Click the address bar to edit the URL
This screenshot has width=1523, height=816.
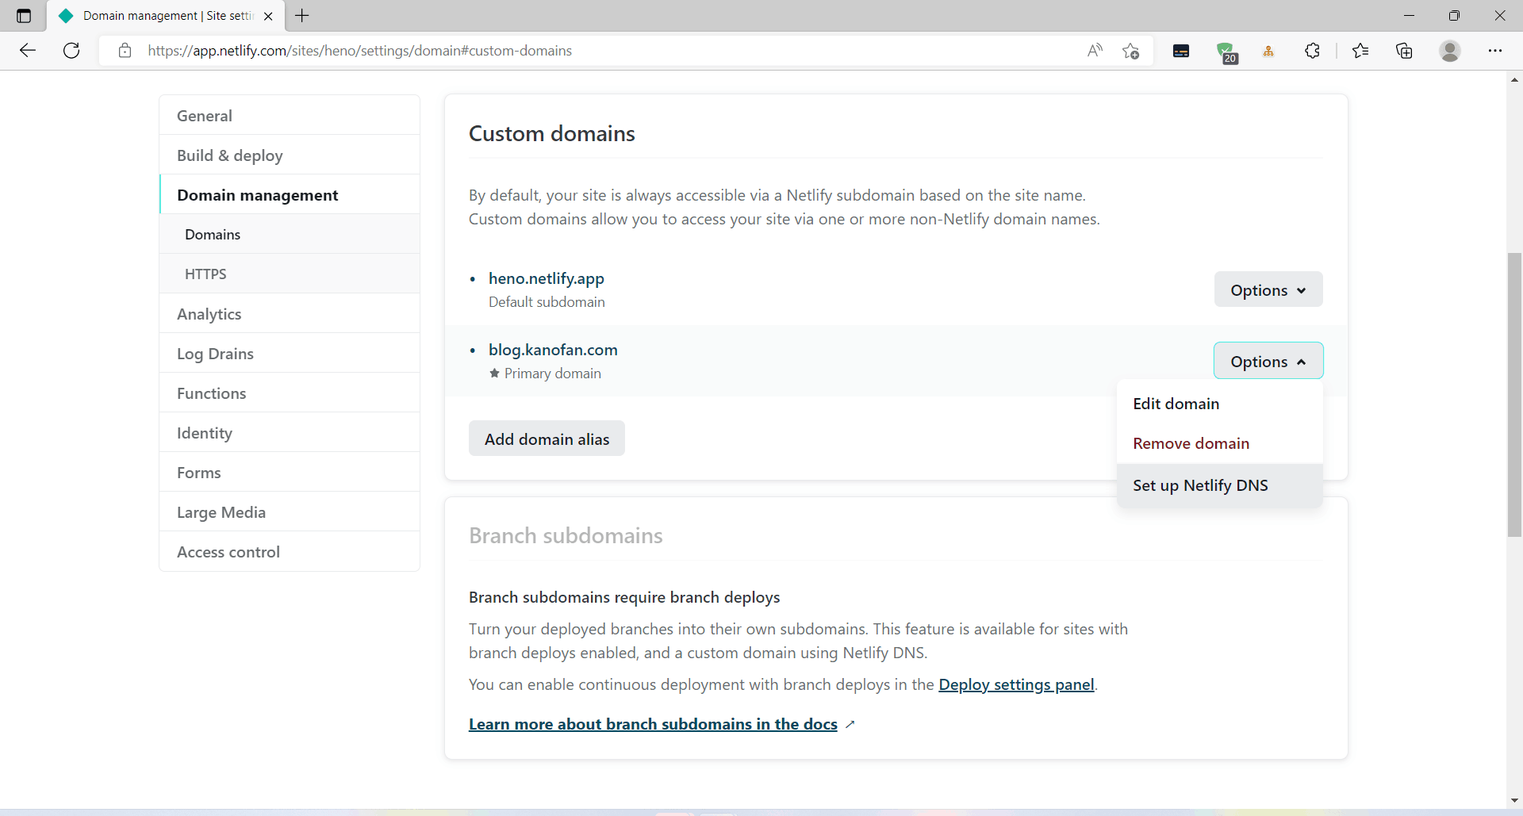point(555,50)
